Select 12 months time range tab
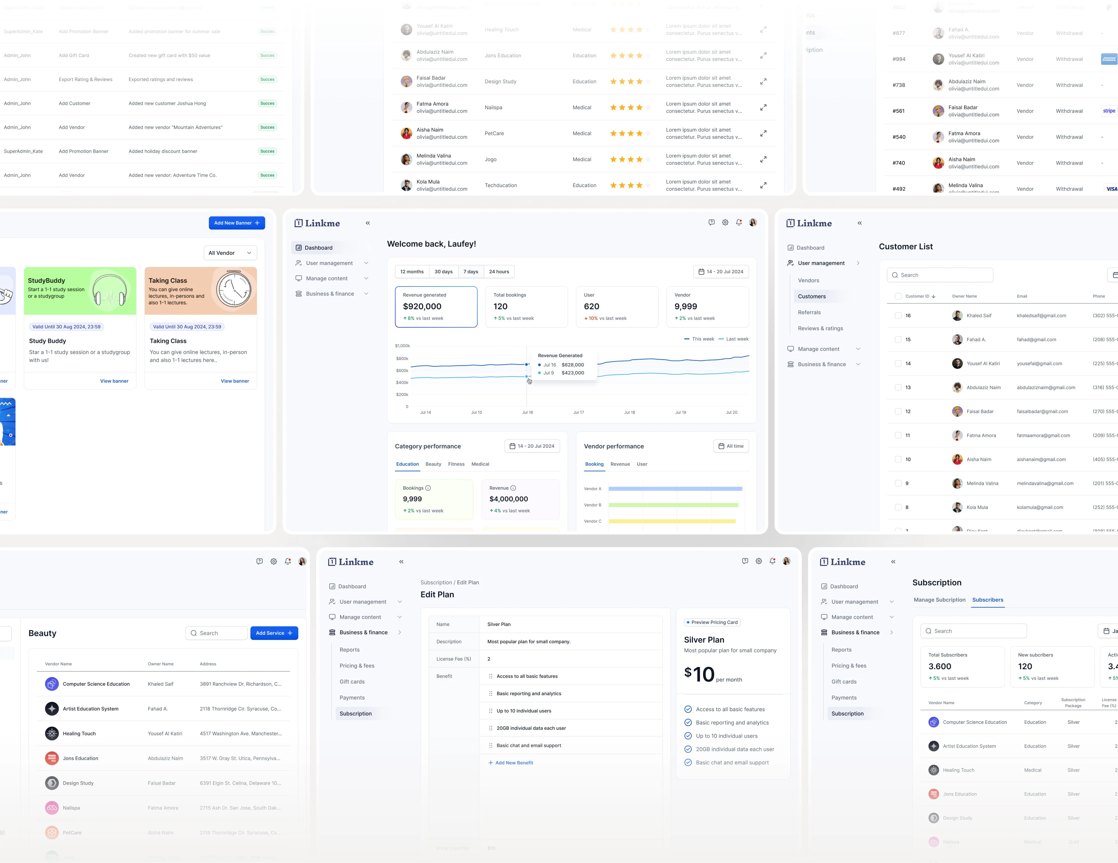This screenshot has height=863, width=1118. (412, 271)
